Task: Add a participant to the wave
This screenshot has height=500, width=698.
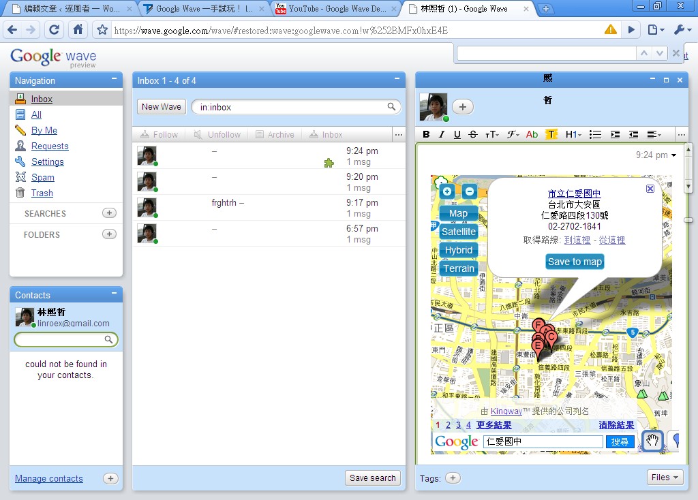Action: click(463, 107)
